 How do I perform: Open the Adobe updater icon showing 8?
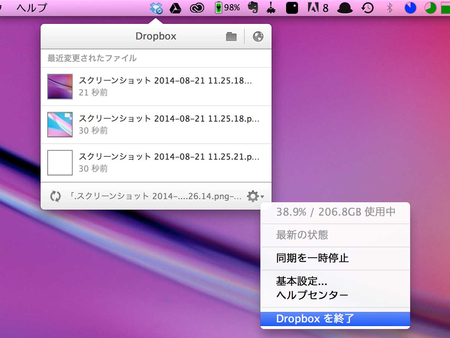[x=318, y=8]
